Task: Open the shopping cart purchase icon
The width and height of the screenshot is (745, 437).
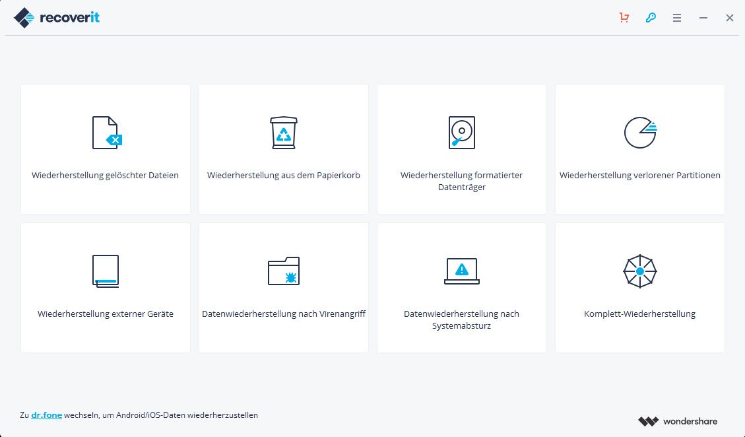Action: pos(624,18)
